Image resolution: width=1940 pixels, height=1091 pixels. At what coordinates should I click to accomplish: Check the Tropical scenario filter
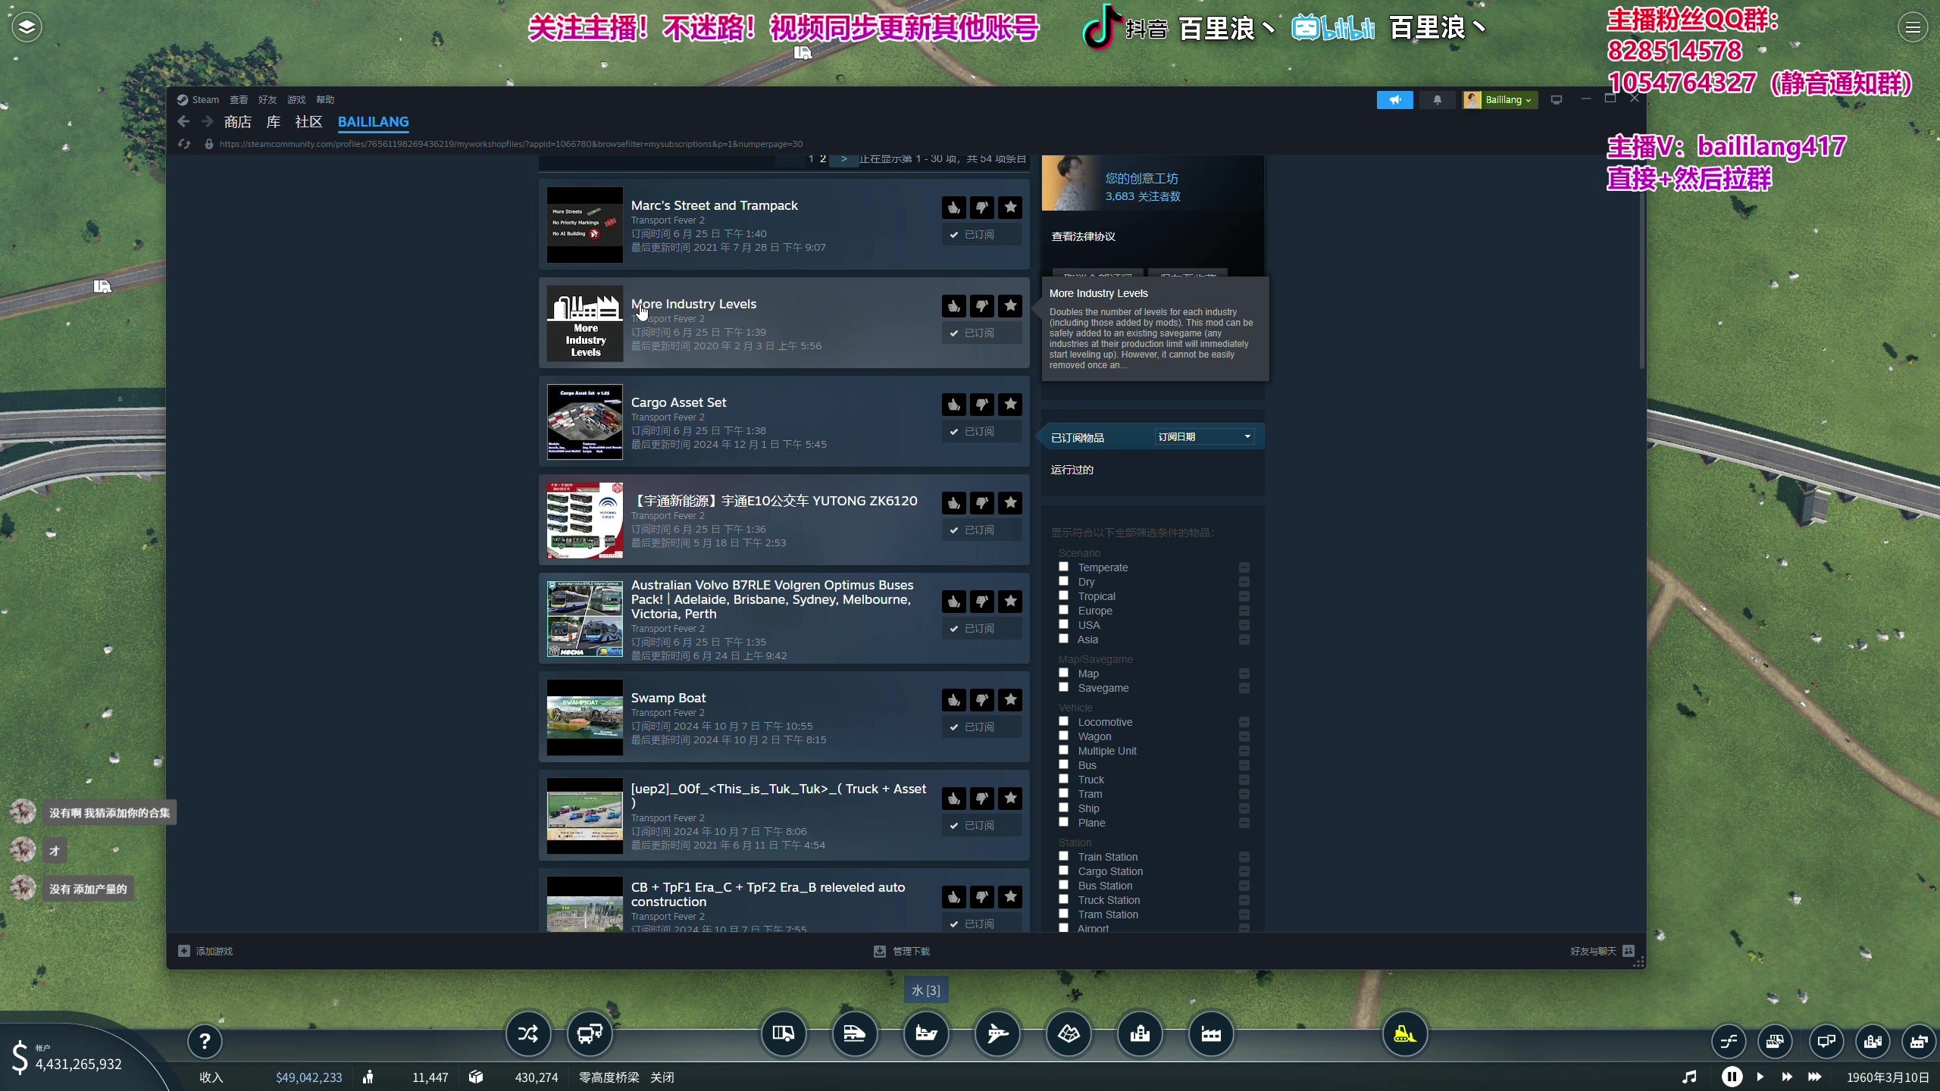1063,596
